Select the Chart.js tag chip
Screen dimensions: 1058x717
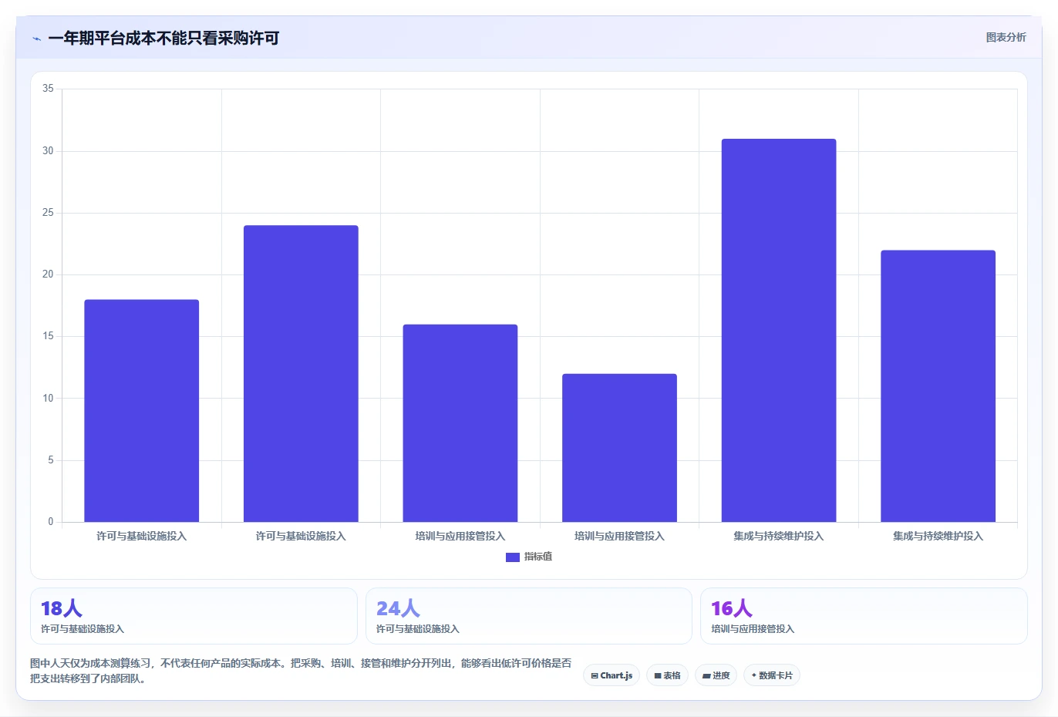[612, 675]
